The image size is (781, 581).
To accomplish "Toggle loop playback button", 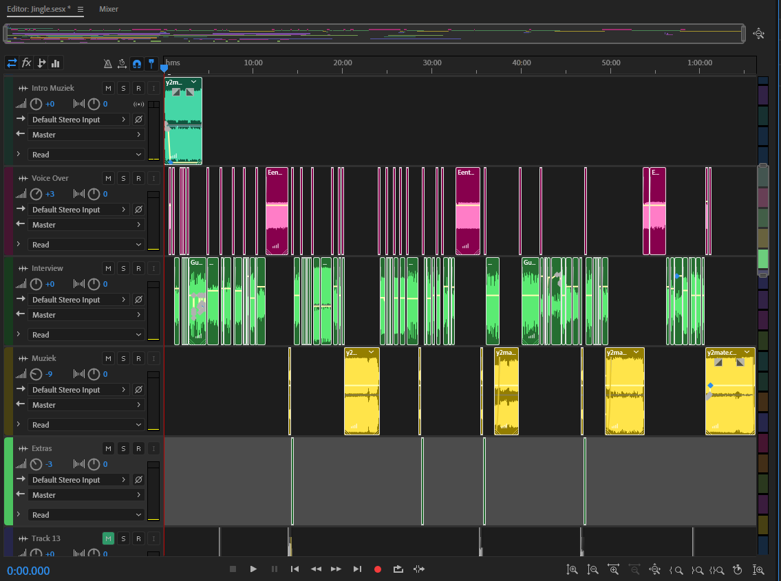I will tap(398, 569).
